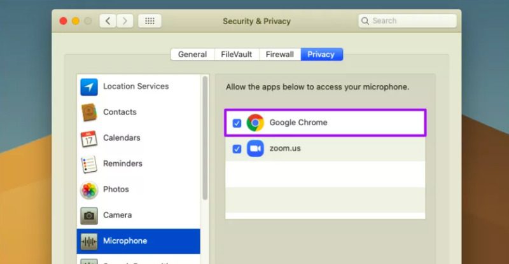This screenshot has height=264, width=509.
Task: Click the Search preferences field
Action: coord(407,21)
